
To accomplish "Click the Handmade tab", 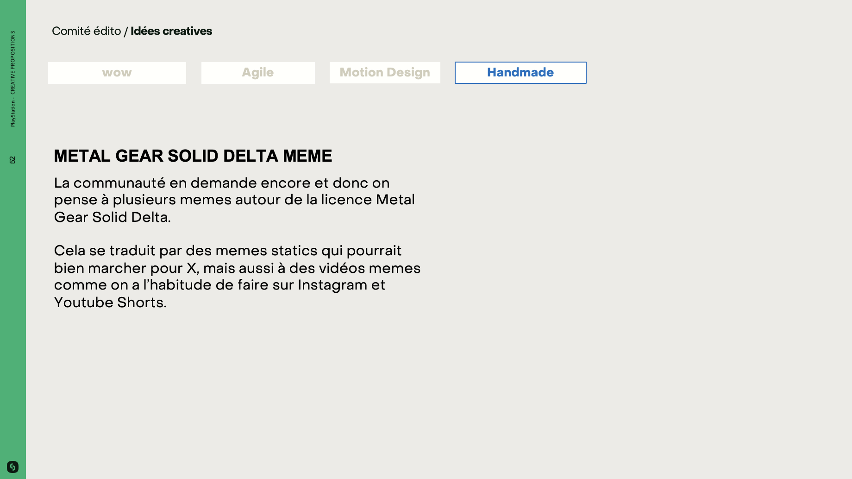I will click(520, 73).
